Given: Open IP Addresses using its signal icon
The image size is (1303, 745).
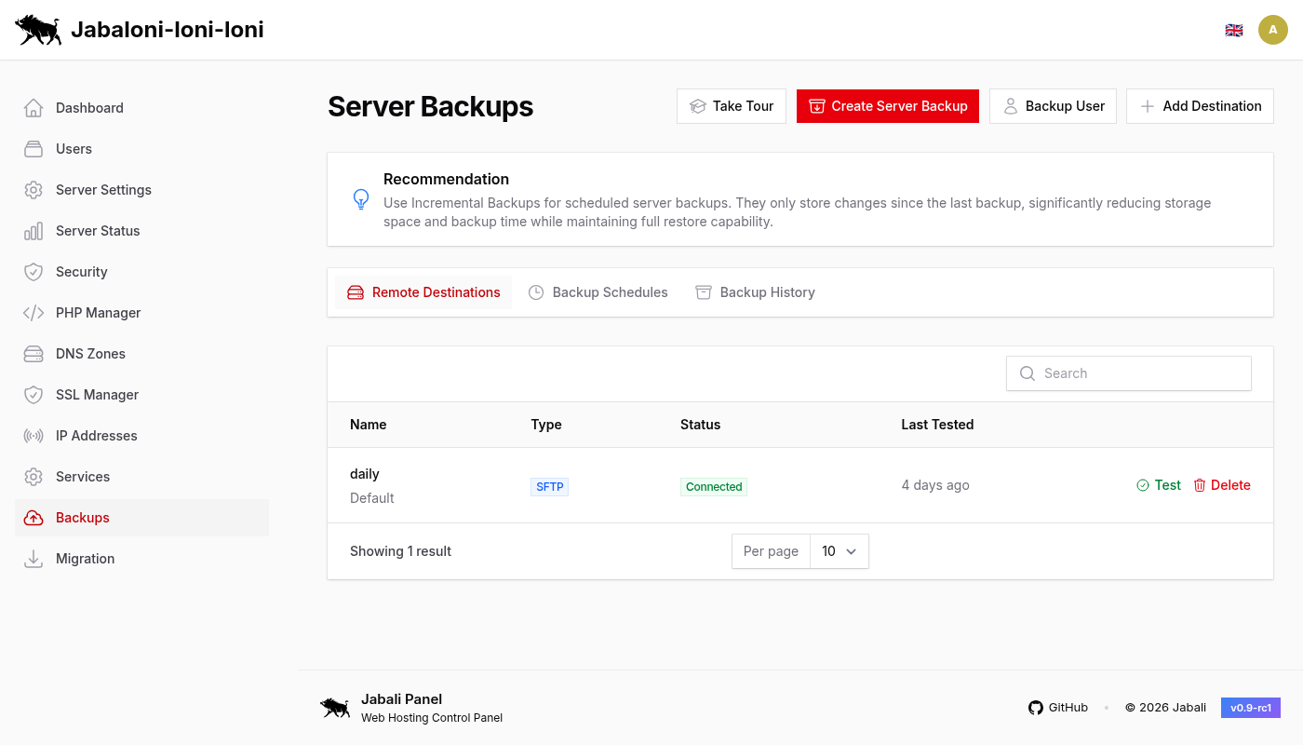Looking at the screenshot, I should (x=33, y=435).
